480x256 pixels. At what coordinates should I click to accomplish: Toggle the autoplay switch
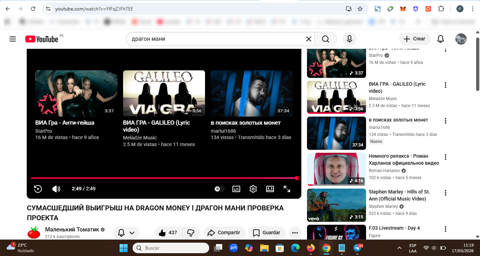pyautogui.click(x=219, y=189)
